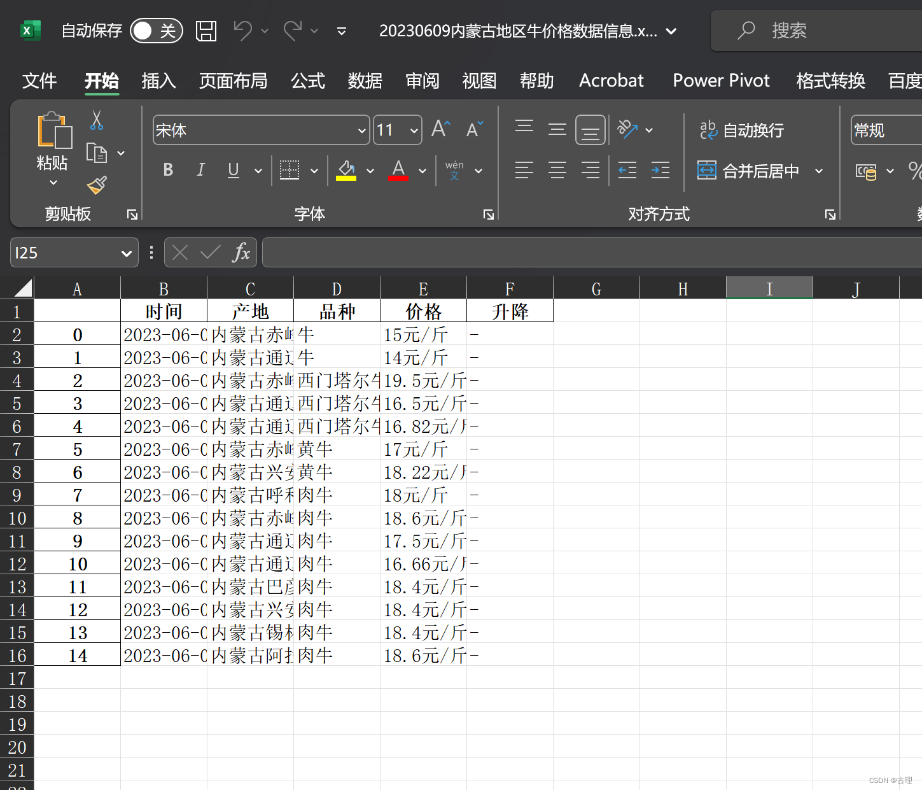Click the 粘贴 paste icon
922x790 pixels.
pyautogui.click(x=54, y=130)
